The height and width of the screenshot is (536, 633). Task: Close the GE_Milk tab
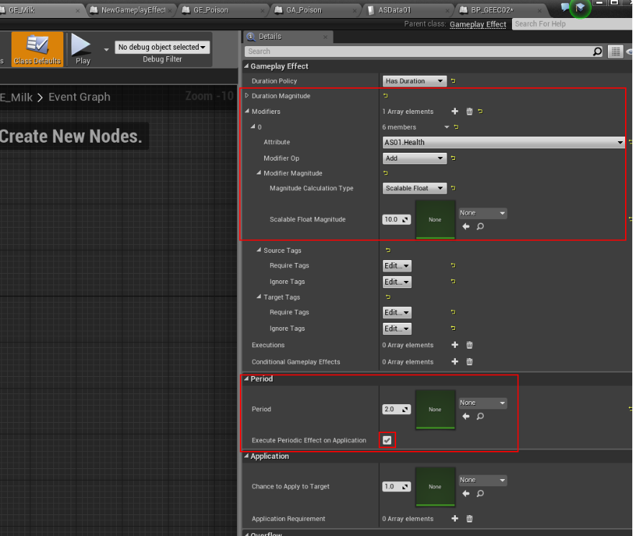pos(78,11)
